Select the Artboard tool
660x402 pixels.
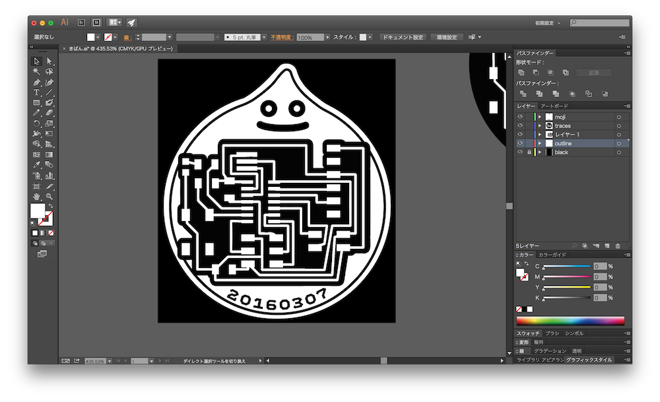pyautogui.click(x=36, y=186)
